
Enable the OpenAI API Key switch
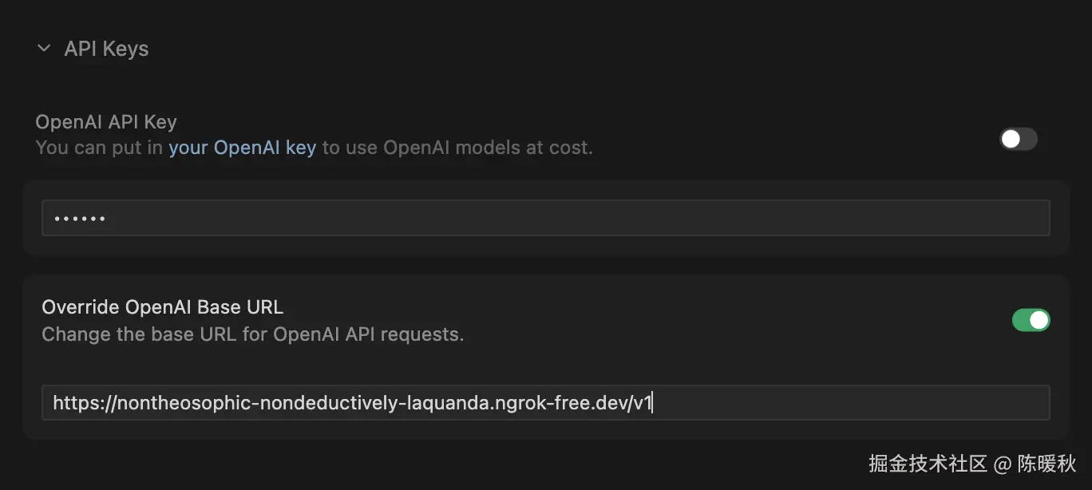[x=1018, y=139]
